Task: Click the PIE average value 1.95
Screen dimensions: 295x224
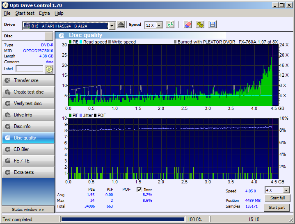Action: pos(91,195)
